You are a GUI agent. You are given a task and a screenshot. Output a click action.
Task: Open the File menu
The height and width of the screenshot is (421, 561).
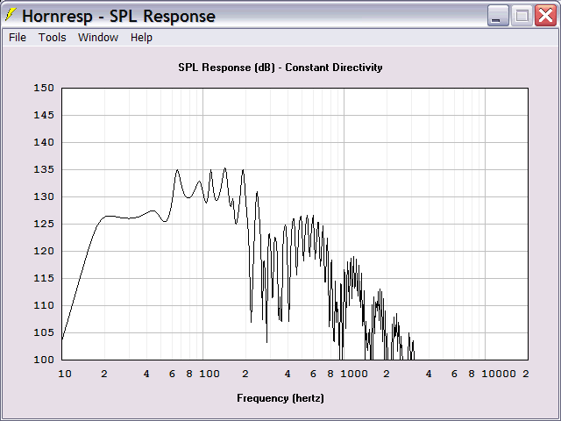18,37
